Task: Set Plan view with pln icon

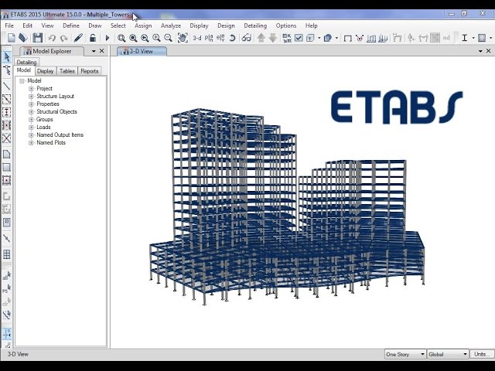Action: pyautogui.click(x=209, y=38)
